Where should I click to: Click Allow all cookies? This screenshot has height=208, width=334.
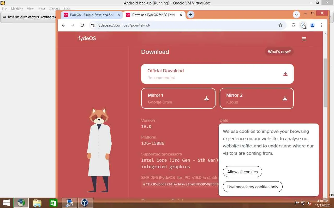coord(242,172)
